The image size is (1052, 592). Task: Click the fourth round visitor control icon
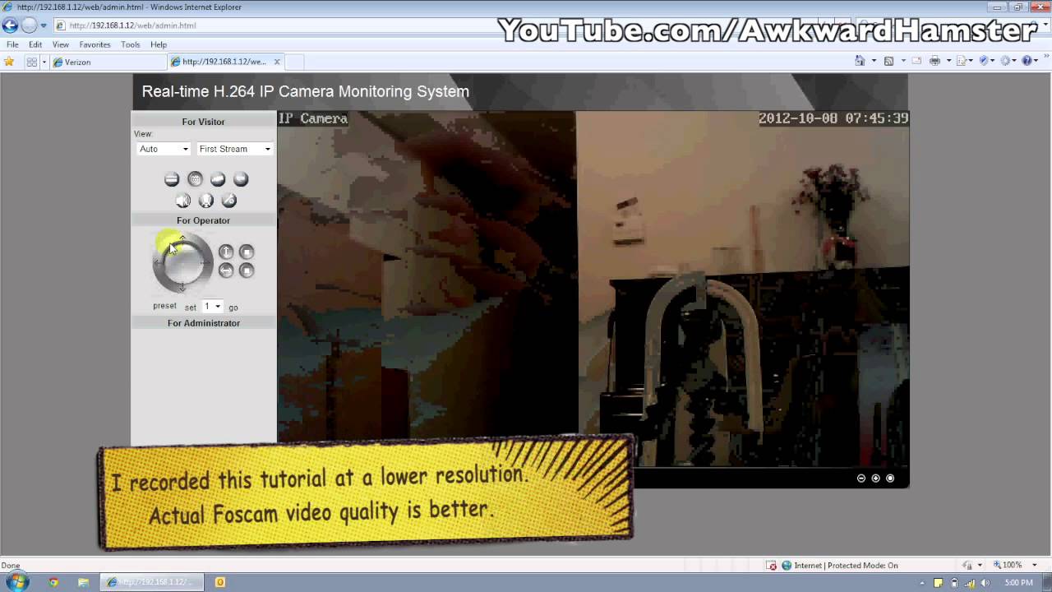point(241,179)
